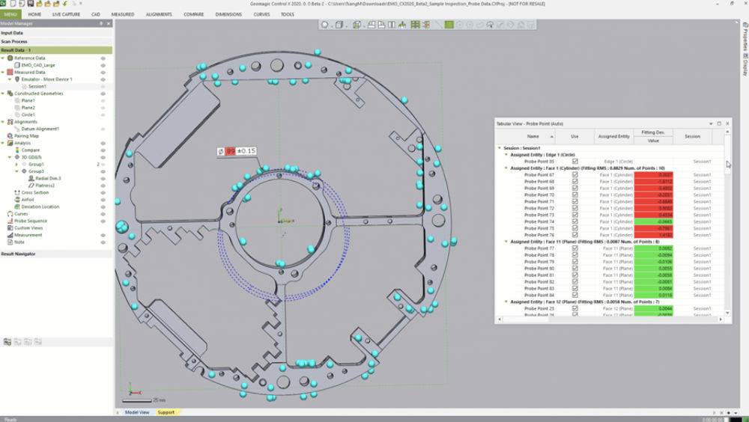Pin the Model Manager panel
The width and height of the screenshot is (749, 422).
click(100, 24)
